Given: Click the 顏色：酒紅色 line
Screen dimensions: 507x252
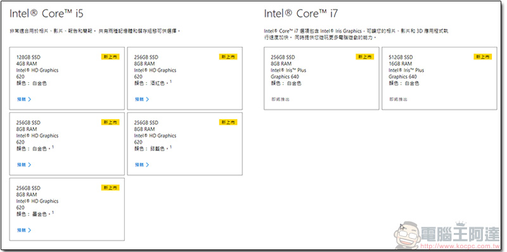Looking at the screenshot, I should click(153, 83).
